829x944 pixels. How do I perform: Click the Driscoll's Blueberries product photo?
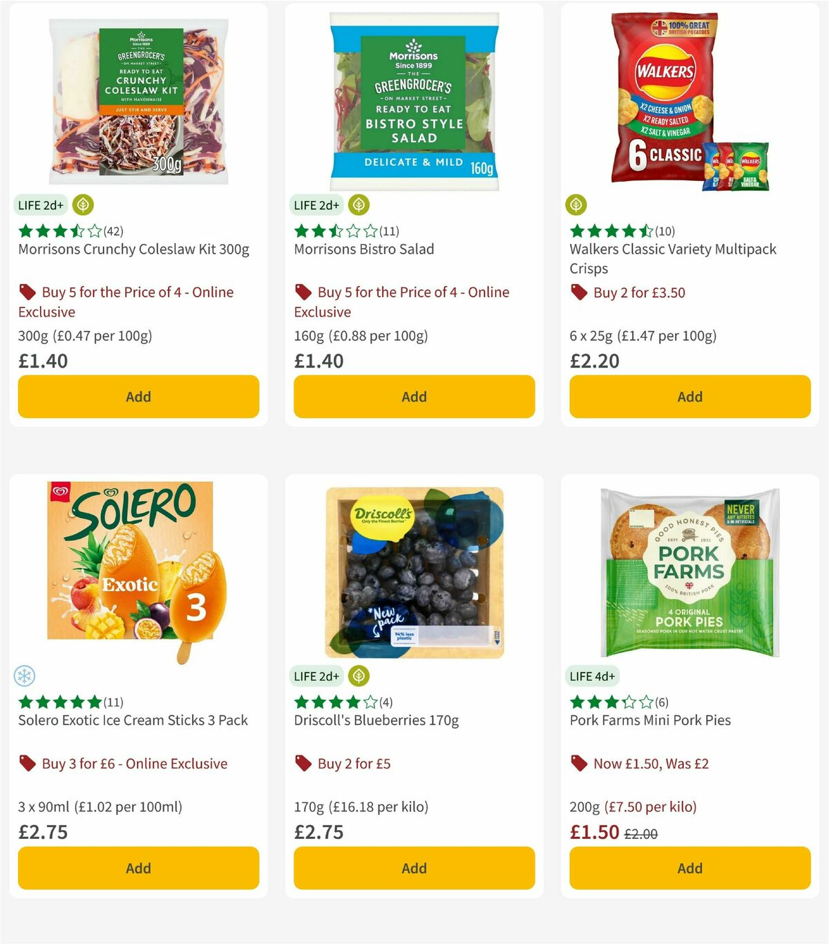click(413, 567)
